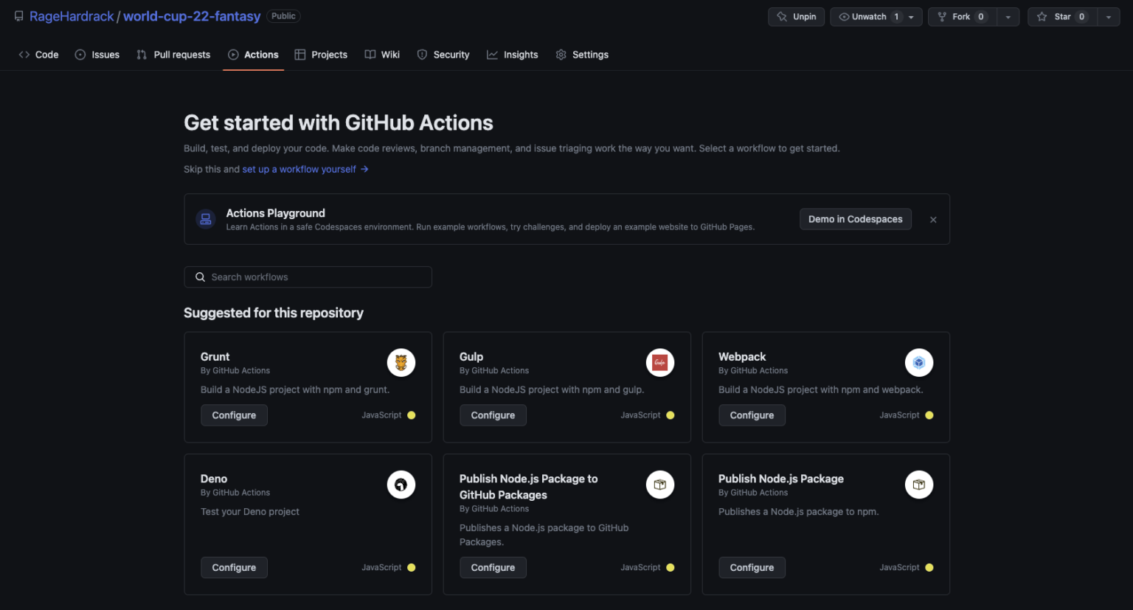Viewport: 1133px width, 610px height.
Task: Click the magnifier icon in the workflow search
Action: [x=200, y=277]
